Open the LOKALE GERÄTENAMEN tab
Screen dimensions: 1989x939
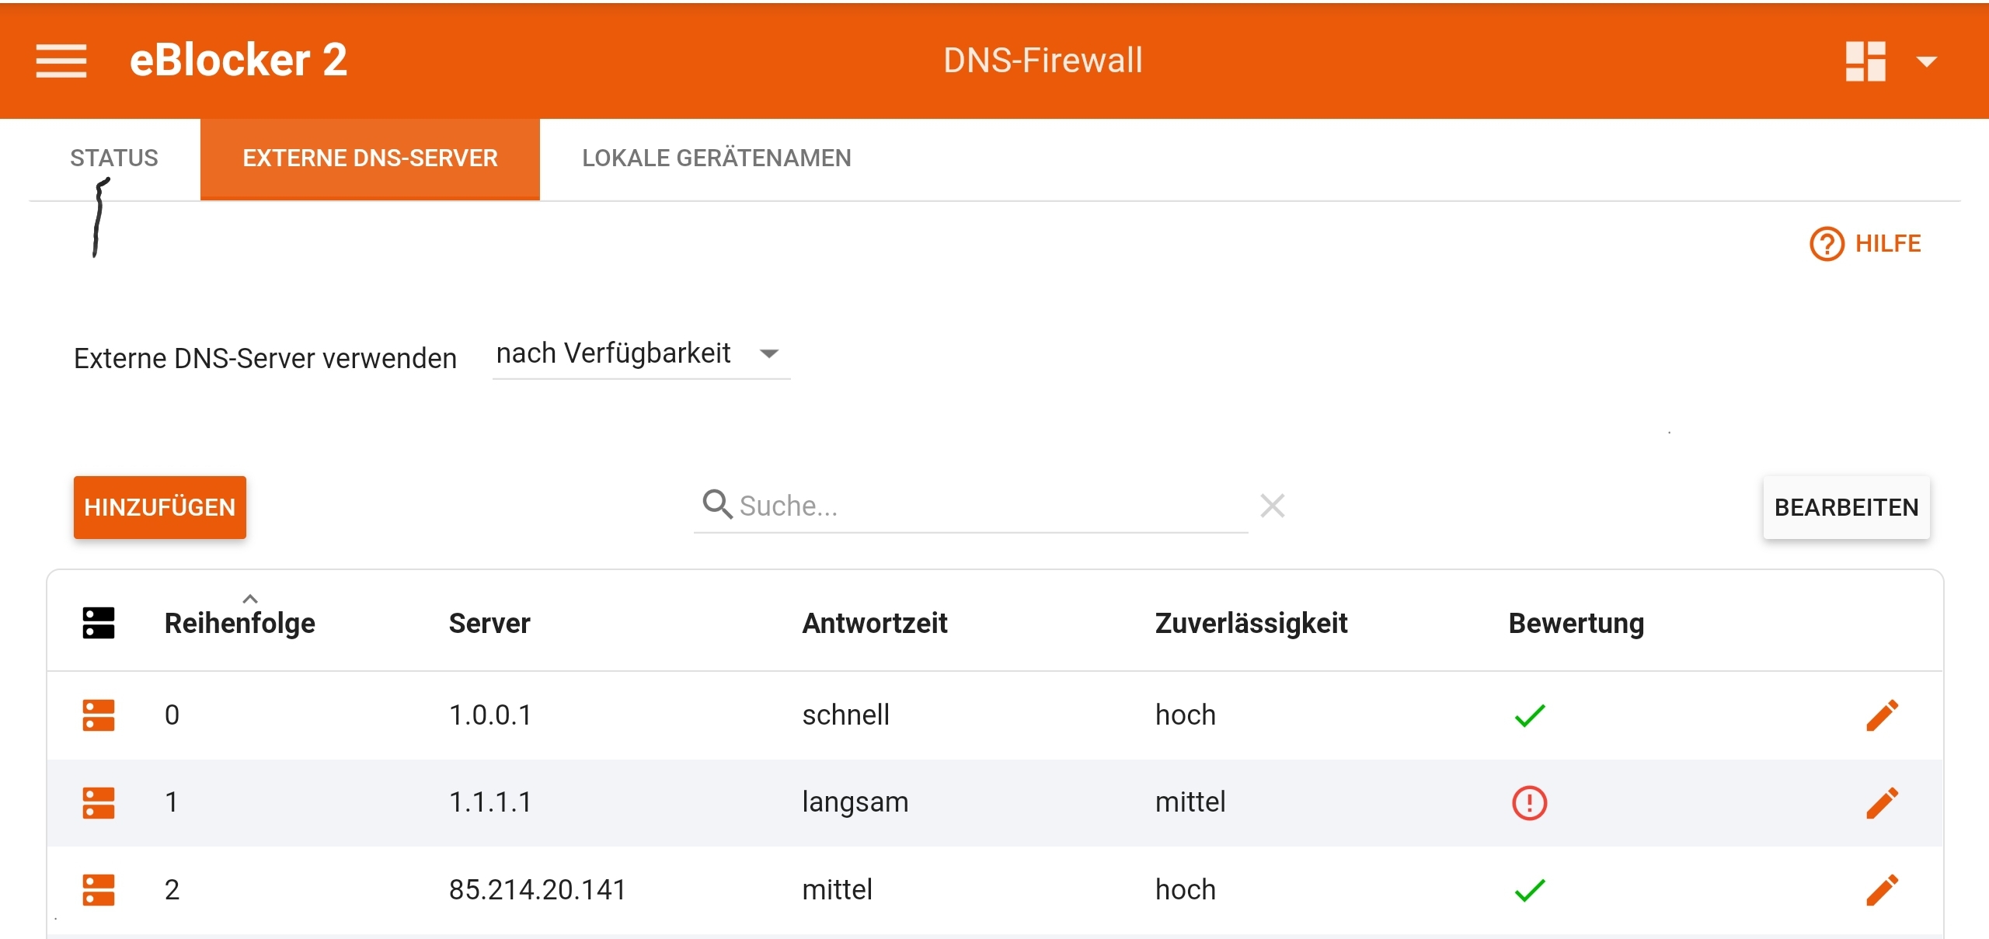coord(716,158)
